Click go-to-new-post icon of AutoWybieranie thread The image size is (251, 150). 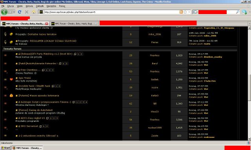pos(16,64)
